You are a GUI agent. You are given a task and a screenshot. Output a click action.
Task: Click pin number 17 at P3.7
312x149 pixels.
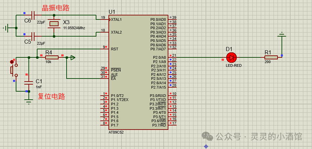point(174,123)
